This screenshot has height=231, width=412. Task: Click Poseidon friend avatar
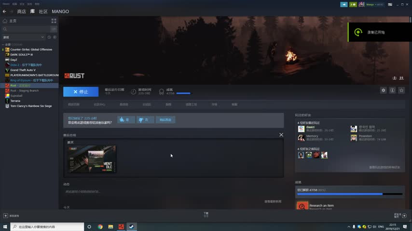point(354,138)
